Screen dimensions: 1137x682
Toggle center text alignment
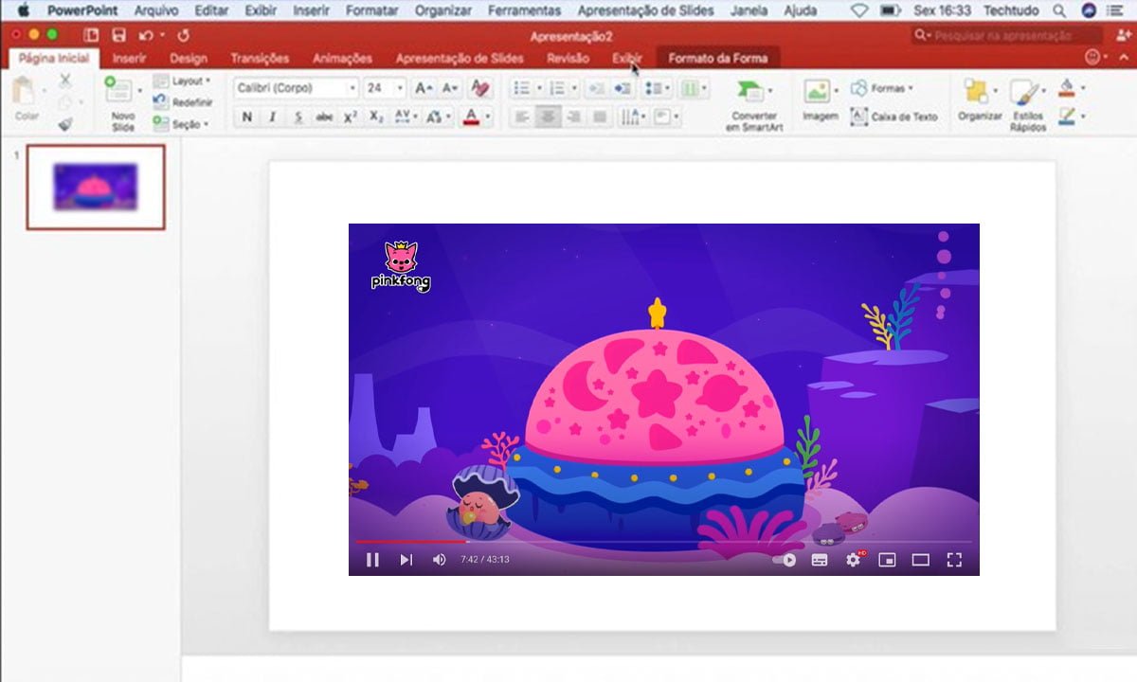point(547,117)
